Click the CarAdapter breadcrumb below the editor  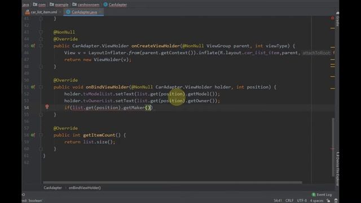[52, 188]
